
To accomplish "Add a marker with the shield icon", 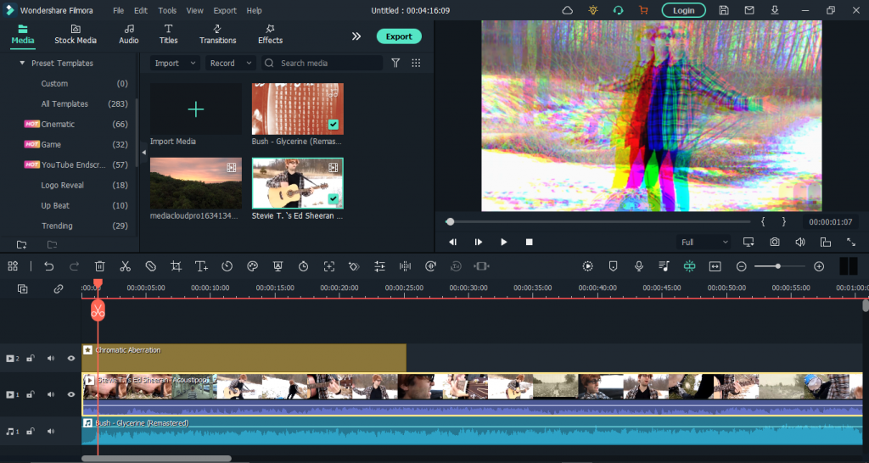I will click(x=613, y=266).
